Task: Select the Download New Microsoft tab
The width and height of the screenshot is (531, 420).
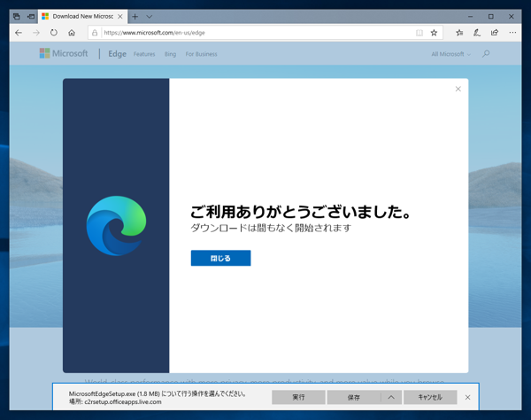Action: pos(82,16)
